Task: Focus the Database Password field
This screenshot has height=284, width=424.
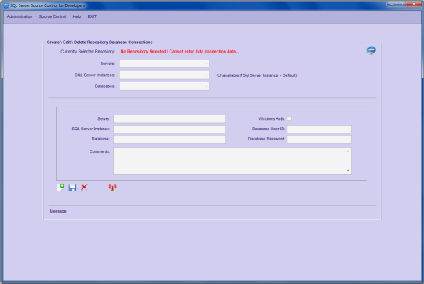Action: tap(319, 139)
